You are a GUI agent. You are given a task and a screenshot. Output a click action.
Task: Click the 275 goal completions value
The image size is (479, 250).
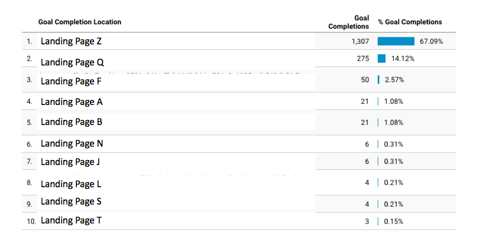pos(363,58)
